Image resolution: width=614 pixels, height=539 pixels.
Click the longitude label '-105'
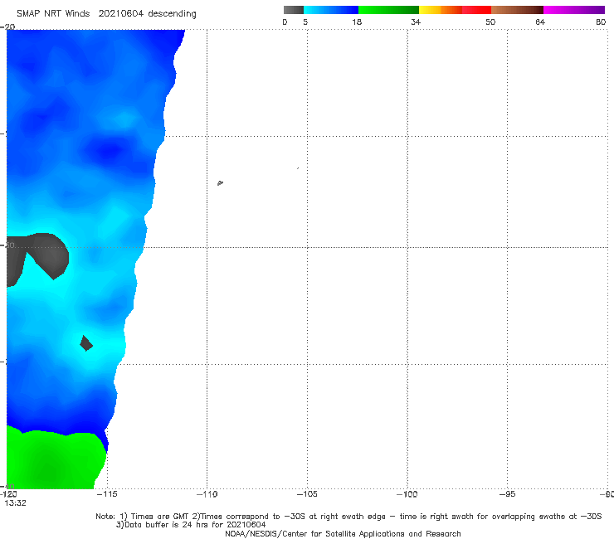pyautogui.click(x=307, y=494)
